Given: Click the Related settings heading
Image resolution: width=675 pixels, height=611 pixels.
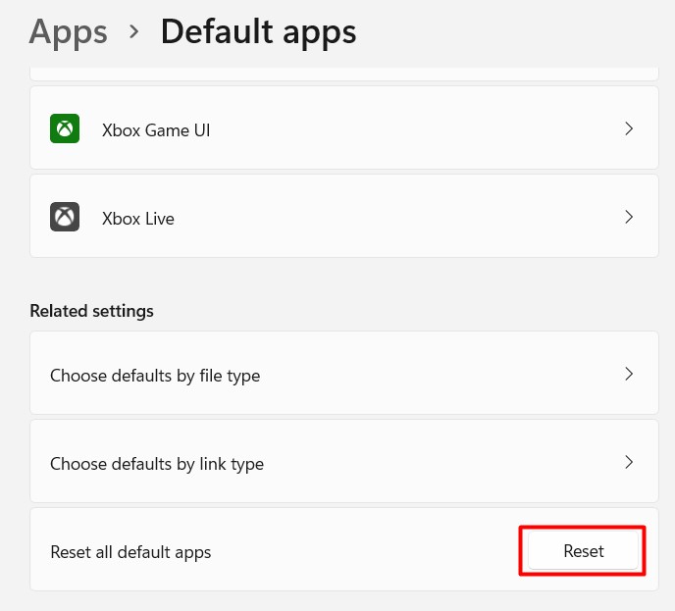Looking at the screenshot, I should pyautogui.click(x=91, y=311).
